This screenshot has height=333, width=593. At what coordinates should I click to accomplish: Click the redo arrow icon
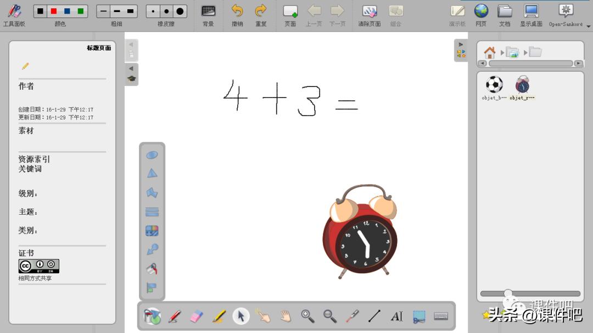click(x=261, y=11)
